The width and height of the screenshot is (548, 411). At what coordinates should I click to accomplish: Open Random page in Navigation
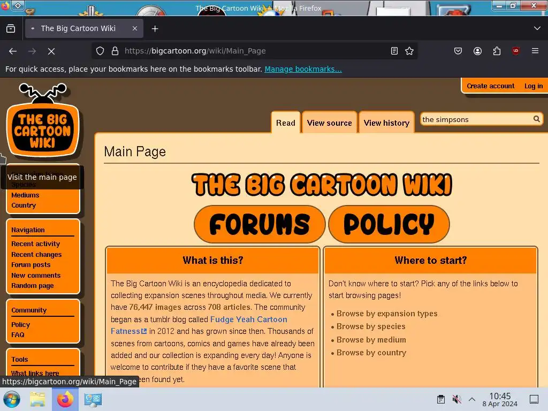33,286
